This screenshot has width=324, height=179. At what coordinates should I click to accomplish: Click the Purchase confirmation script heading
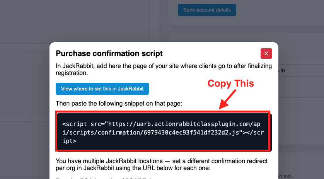click(109, 53)
